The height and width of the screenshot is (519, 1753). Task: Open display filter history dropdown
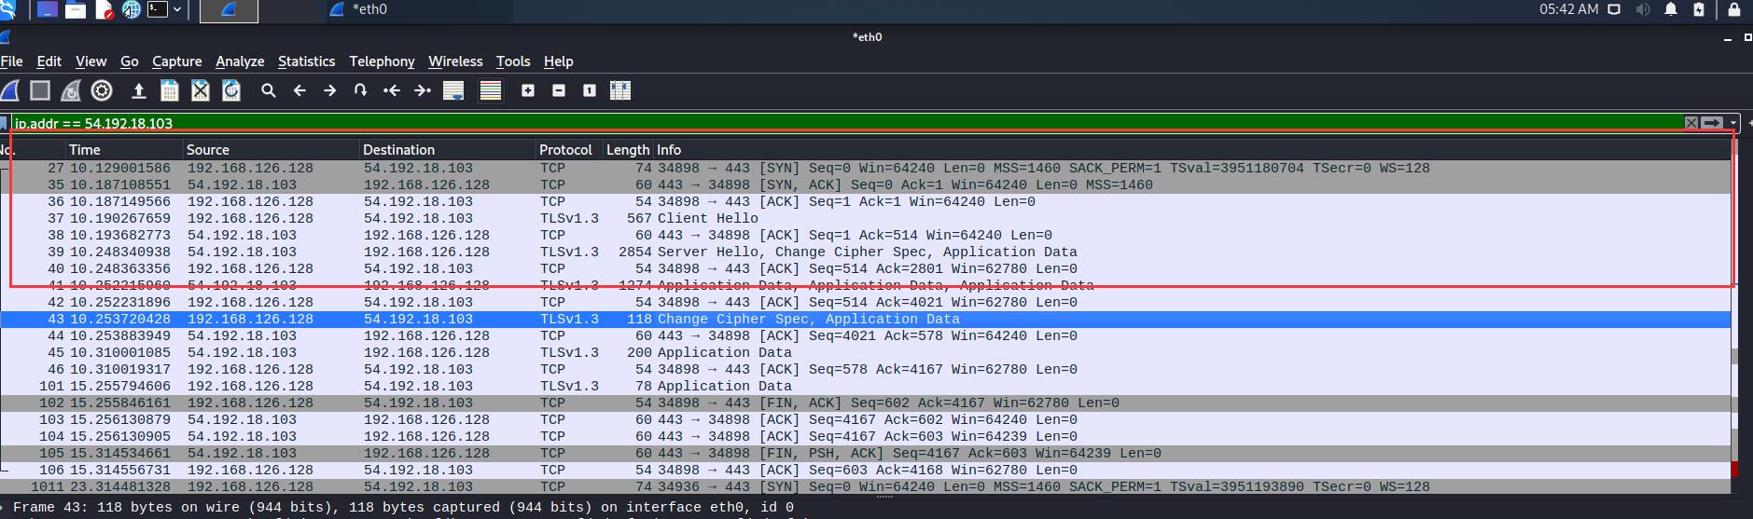click(x=1733, y=123)
